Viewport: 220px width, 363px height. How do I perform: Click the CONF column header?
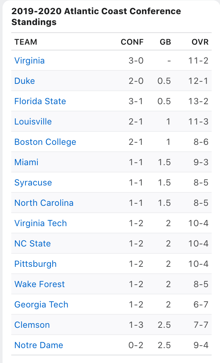tap(132, 42)
